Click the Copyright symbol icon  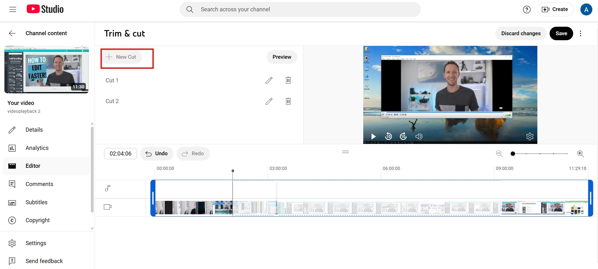pyautogui.click(x=12, y=220)
